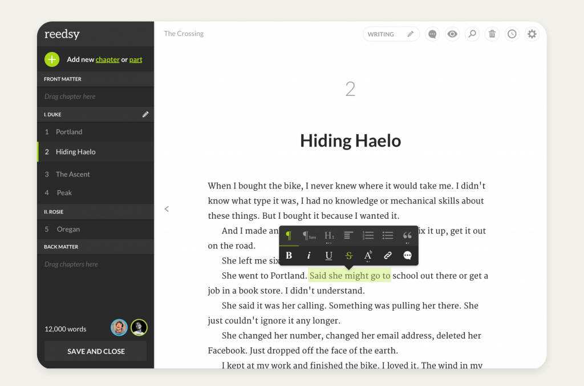The width and height of the screenshot is (584, 386).
Task: Delete chapter with the trash icon
Action: (492, 34)
